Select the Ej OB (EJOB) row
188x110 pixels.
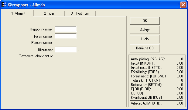click(x=157, y=89)
